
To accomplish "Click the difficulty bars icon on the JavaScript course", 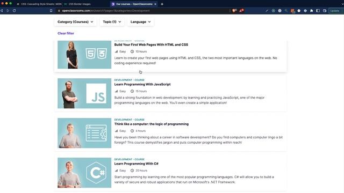I will click(x=116, y=91).
